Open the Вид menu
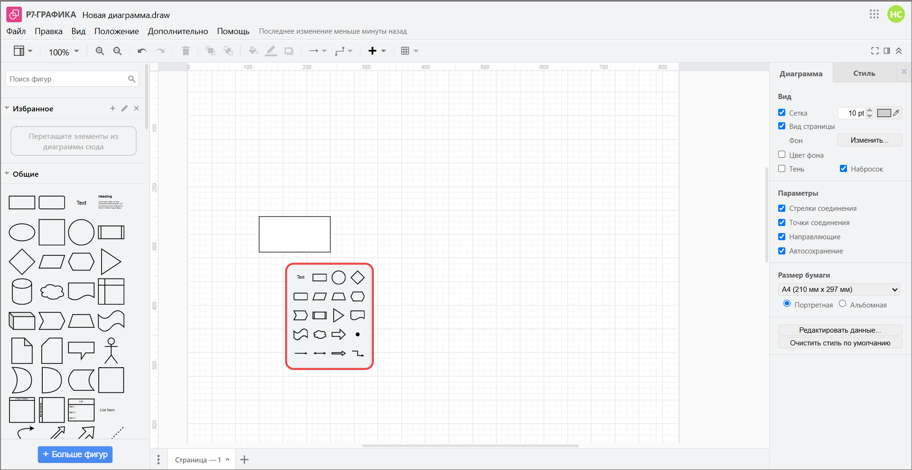Image resolution: width=912 pixels, height=470 pixels. pos(78,31)
